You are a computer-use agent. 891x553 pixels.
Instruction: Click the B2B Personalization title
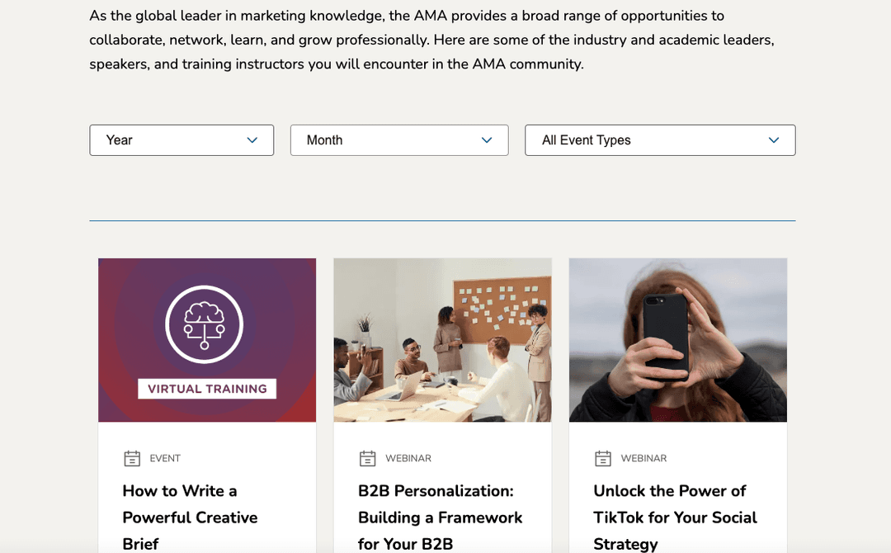point(440,517)
